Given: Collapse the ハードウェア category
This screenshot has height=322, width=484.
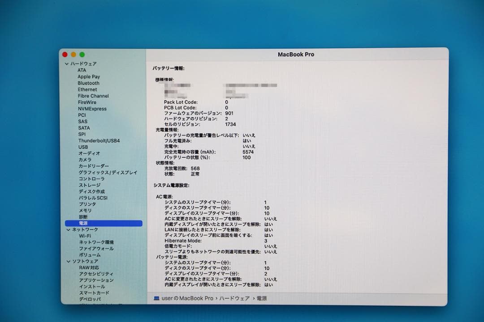Looking at the screenshot, I should click(x=68, y=64).
